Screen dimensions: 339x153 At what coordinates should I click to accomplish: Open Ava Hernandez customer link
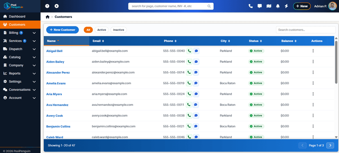(57, 105)
